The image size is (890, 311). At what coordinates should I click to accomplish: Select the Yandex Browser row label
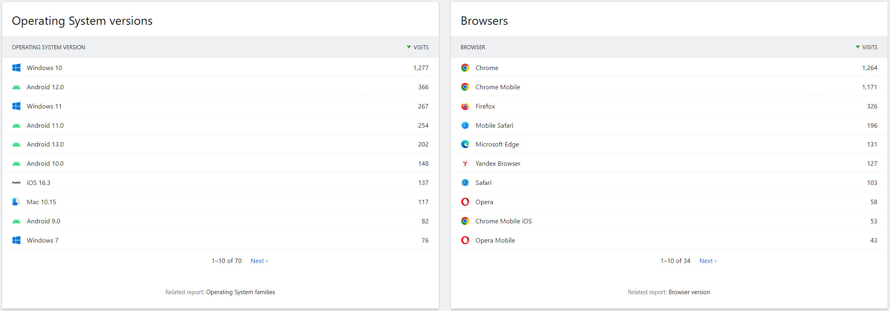click(x=498, y=164)
